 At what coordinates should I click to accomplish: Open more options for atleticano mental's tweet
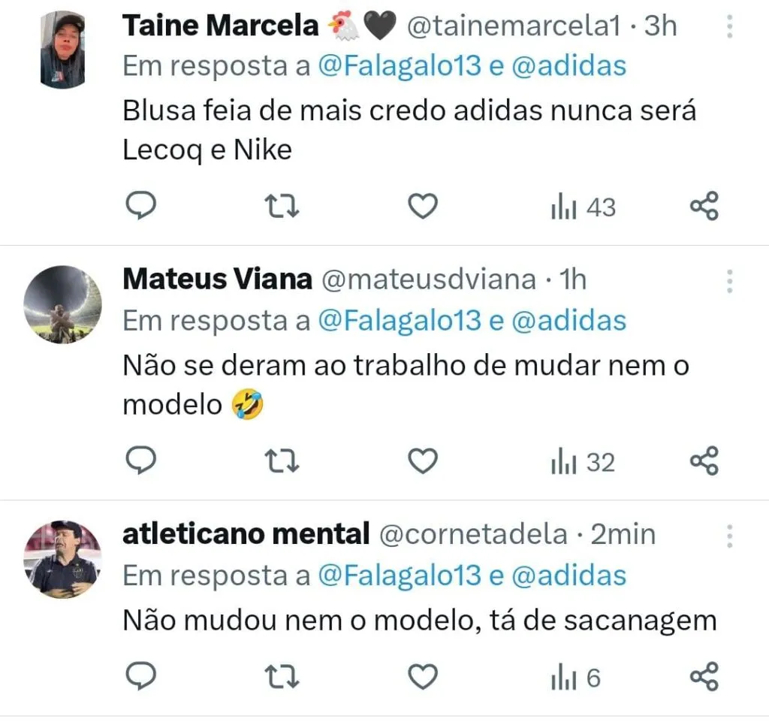coord(728,536)
